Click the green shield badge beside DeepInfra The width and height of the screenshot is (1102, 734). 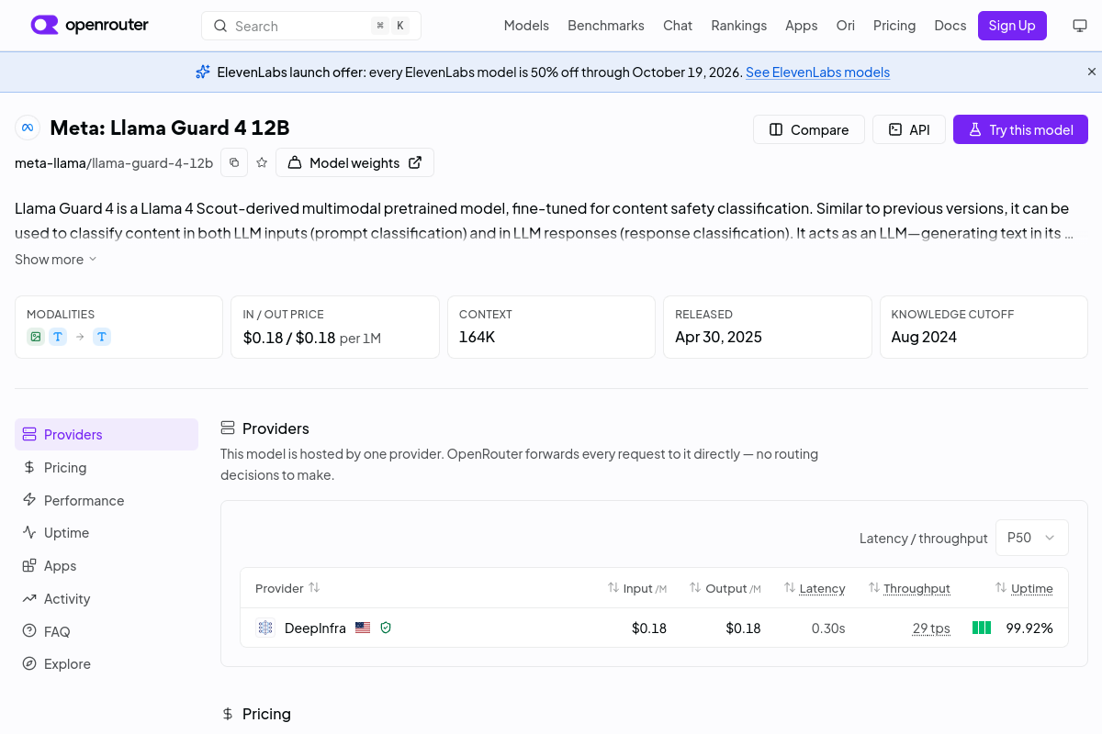tap(386, 628)
